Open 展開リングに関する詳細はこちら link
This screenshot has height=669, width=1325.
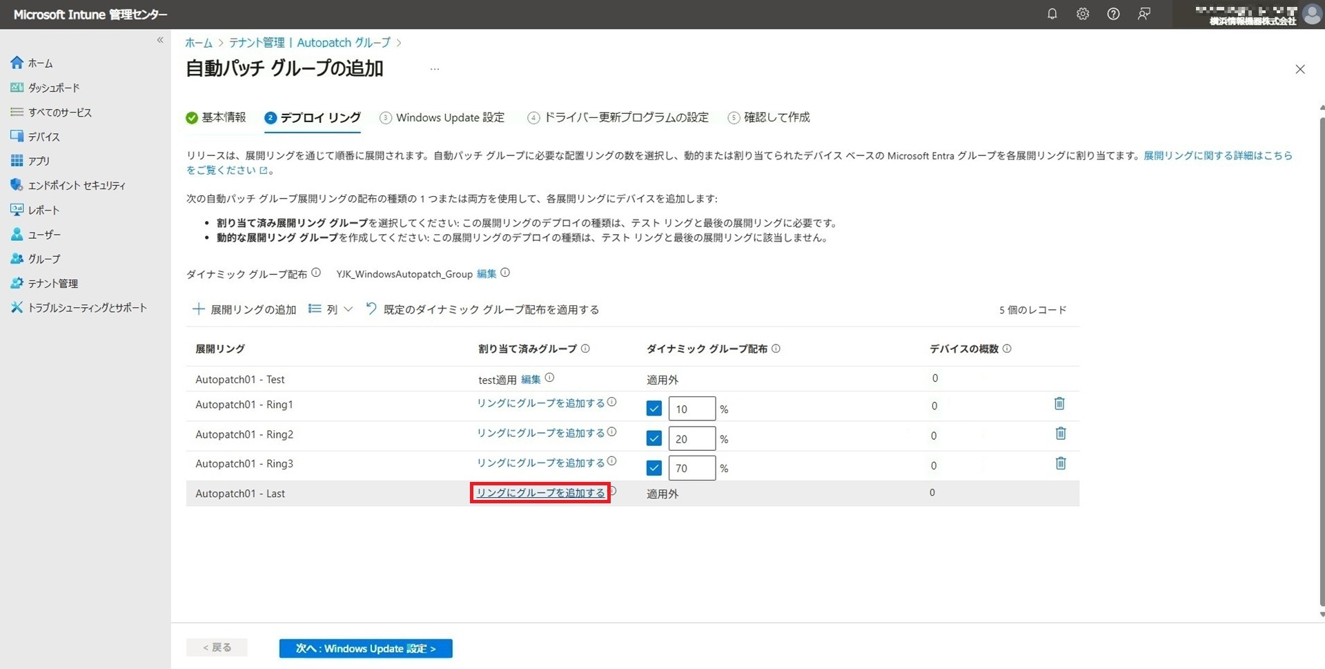click(x=1218, y=156)
